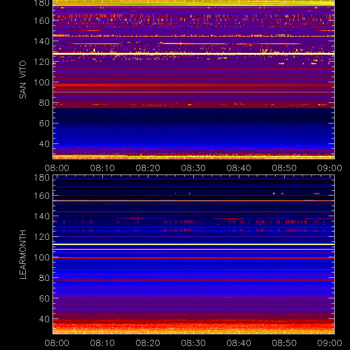This screenshot has height=350, width=350.
Task: Select the 40 frequency label on San Vito plot
Action: [x=44, y=144]
